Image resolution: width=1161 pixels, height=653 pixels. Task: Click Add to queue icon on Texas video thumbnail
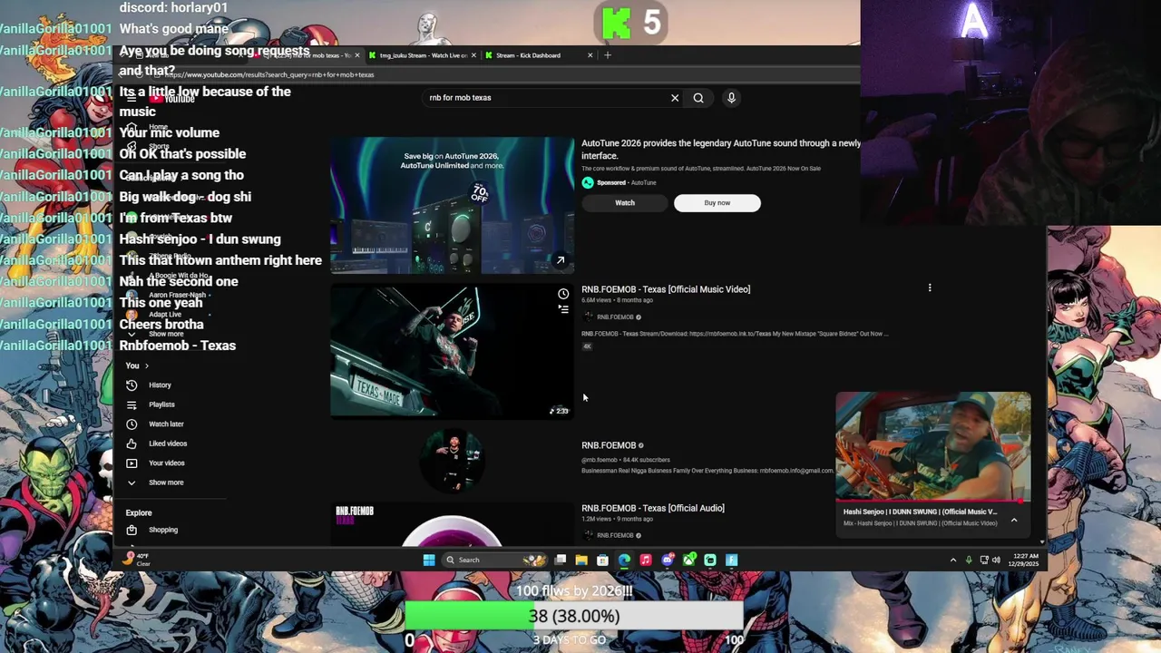point(563,309)
